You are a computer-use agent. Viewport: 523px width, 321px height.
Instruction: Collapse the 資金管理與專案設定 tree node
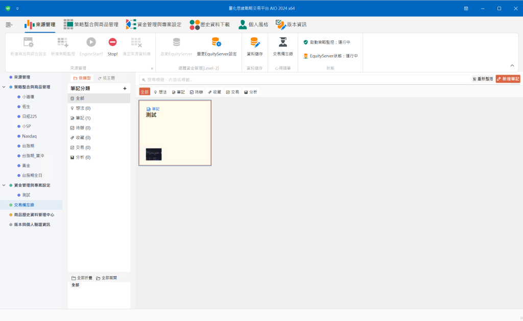pos(4,185)
